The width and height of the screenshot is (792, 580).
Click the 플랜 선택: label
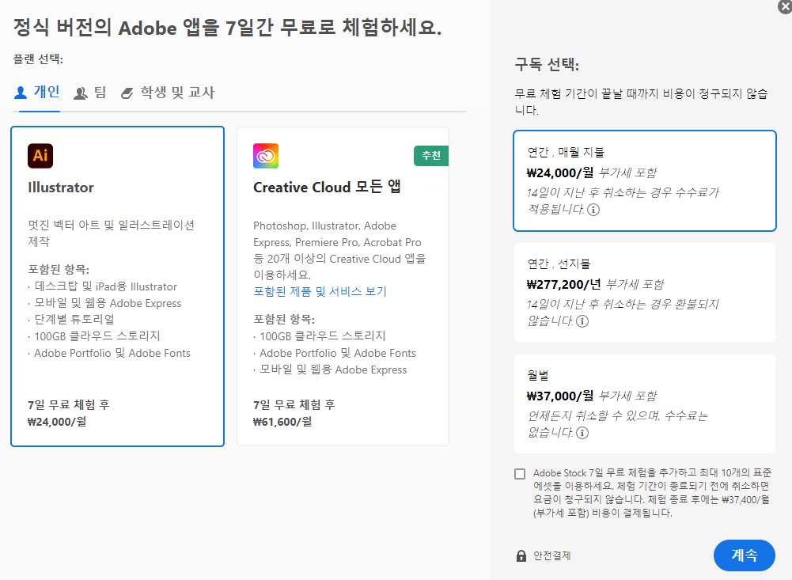click(x=38, y=59)
